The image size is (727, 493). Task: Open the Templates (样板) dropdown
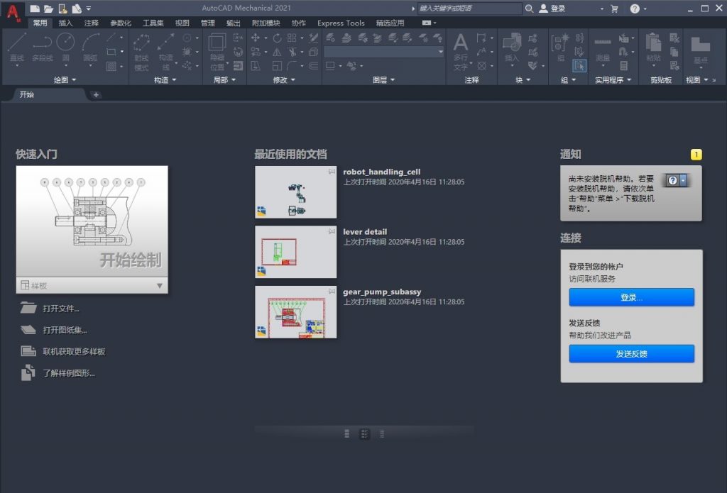tap(92, 285)
